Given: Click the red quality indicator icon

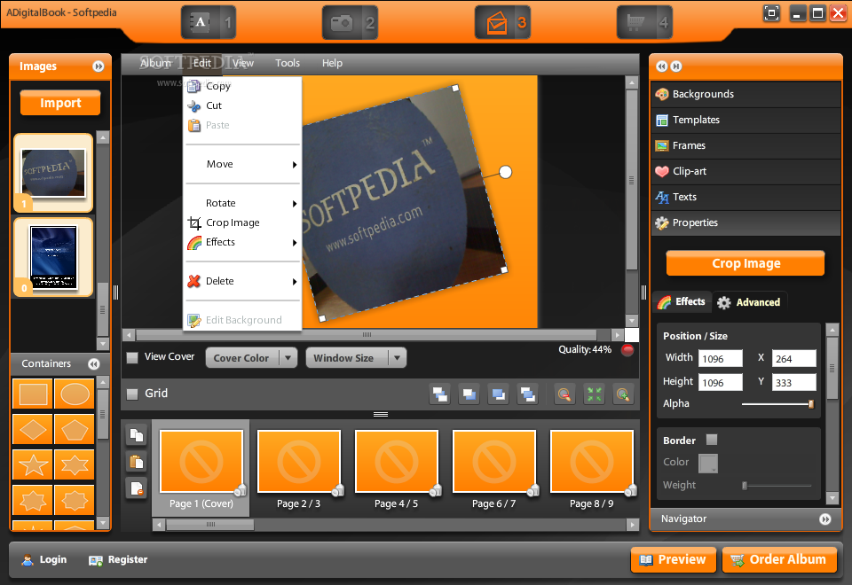Looking at the screenshot, I should (x=627, y=350).
